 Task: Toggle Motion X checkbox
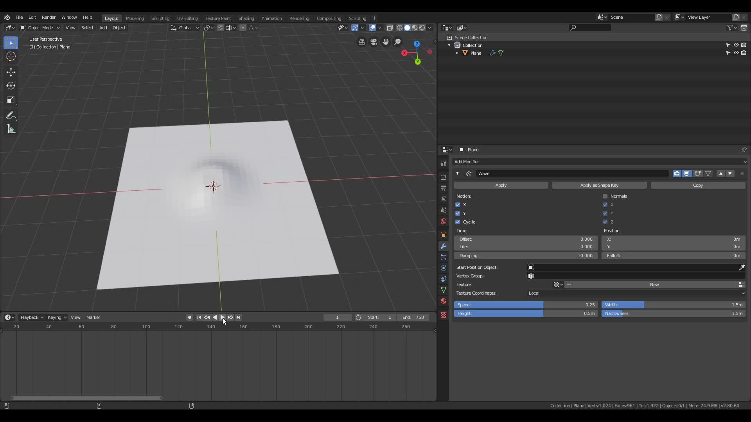tap(458, 205)
